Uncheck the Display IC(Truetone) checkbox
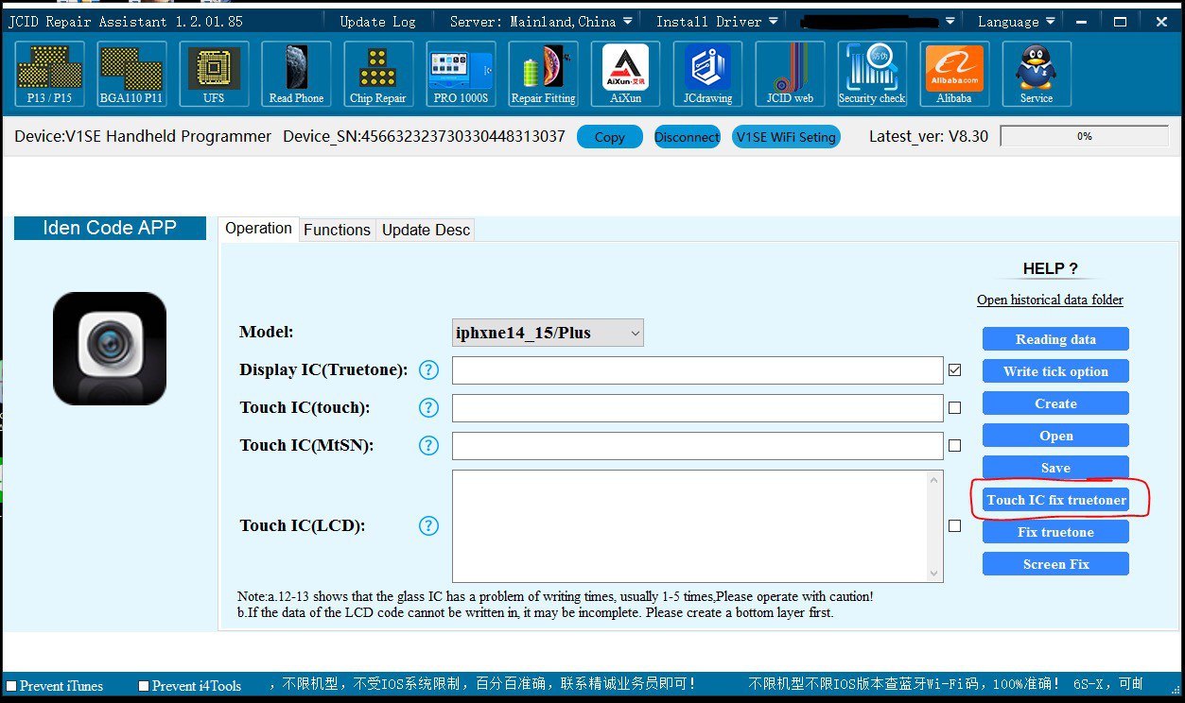Image resolution: width=1185 pixels, height=703 pixels. [x=954, y=370]
